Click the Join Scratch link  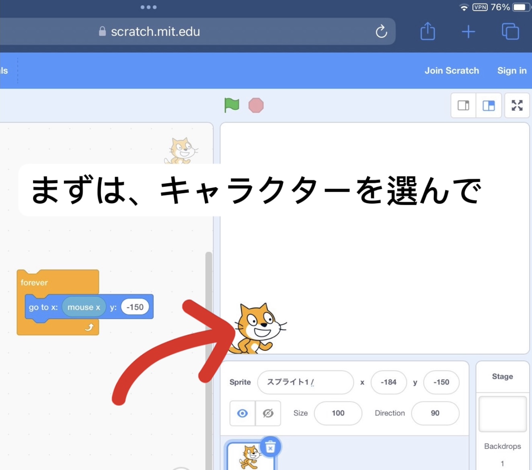click(x=452, y=71)
